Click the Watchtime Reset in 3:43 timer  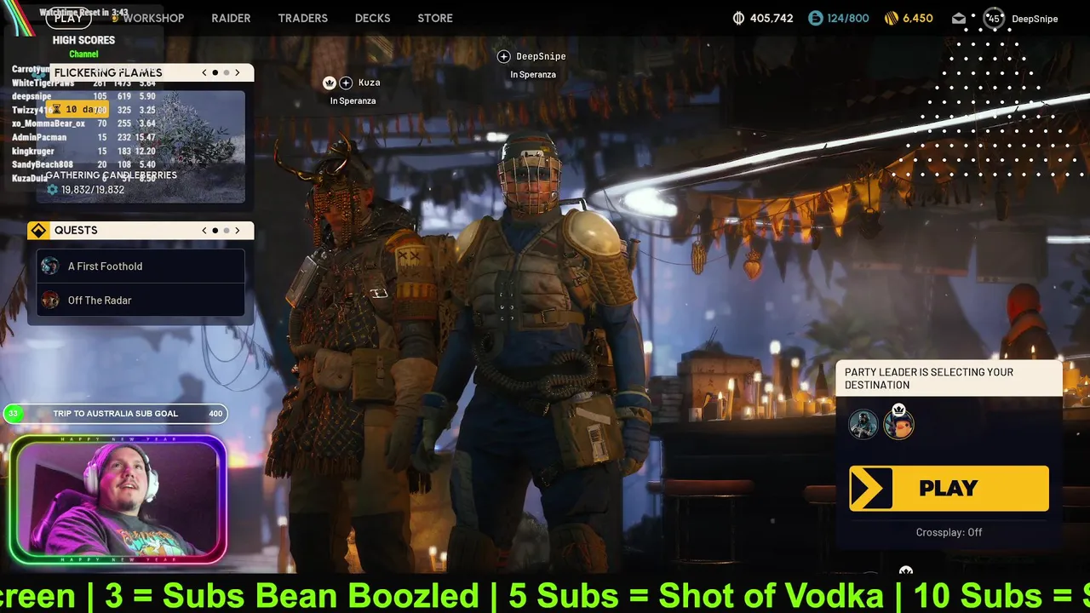83,13
